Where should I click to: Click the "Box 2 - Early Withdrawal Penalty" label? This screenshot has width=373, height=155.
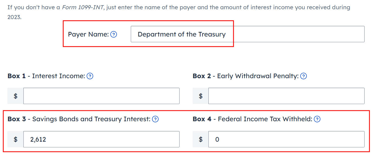pos(245,76)
